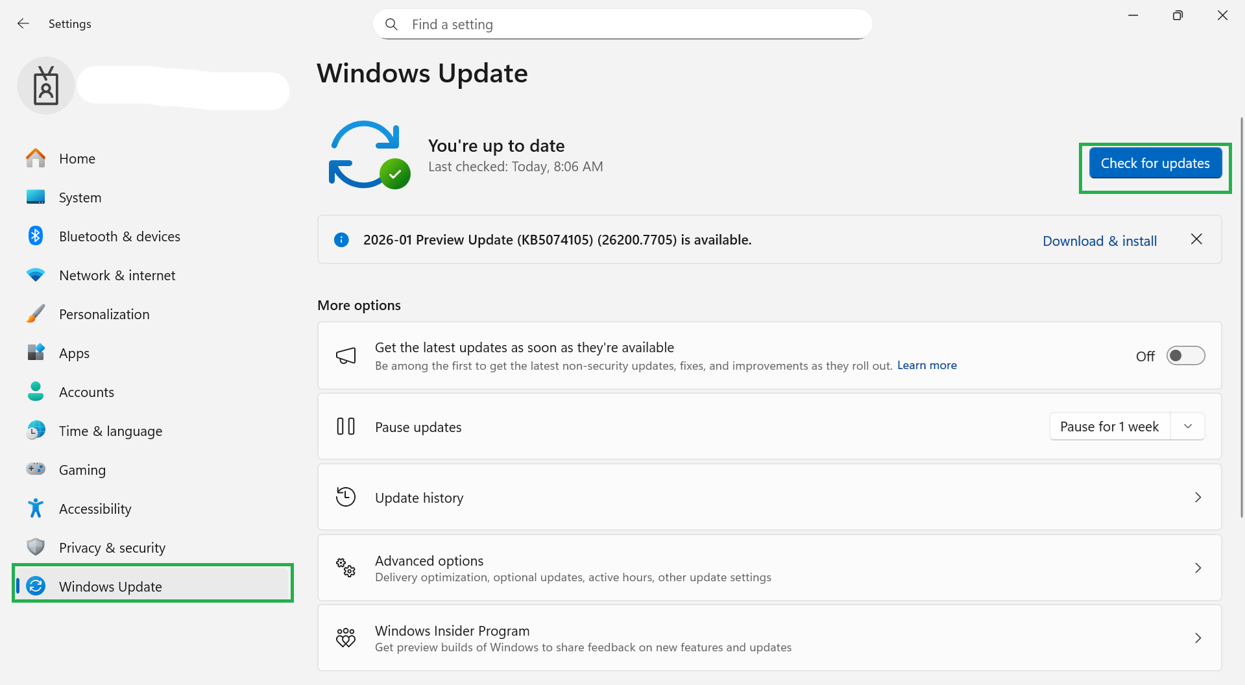Image resolution: width=1245 pixels, height=685 pixels.
Task: Select Privacy & security in sidebar
Action: pyautogui.click(x=152, y=547)
